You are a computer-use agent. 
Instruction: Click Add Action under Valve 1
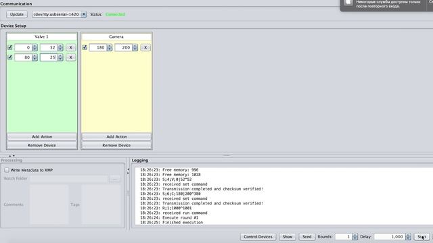[x=42, y=136]
